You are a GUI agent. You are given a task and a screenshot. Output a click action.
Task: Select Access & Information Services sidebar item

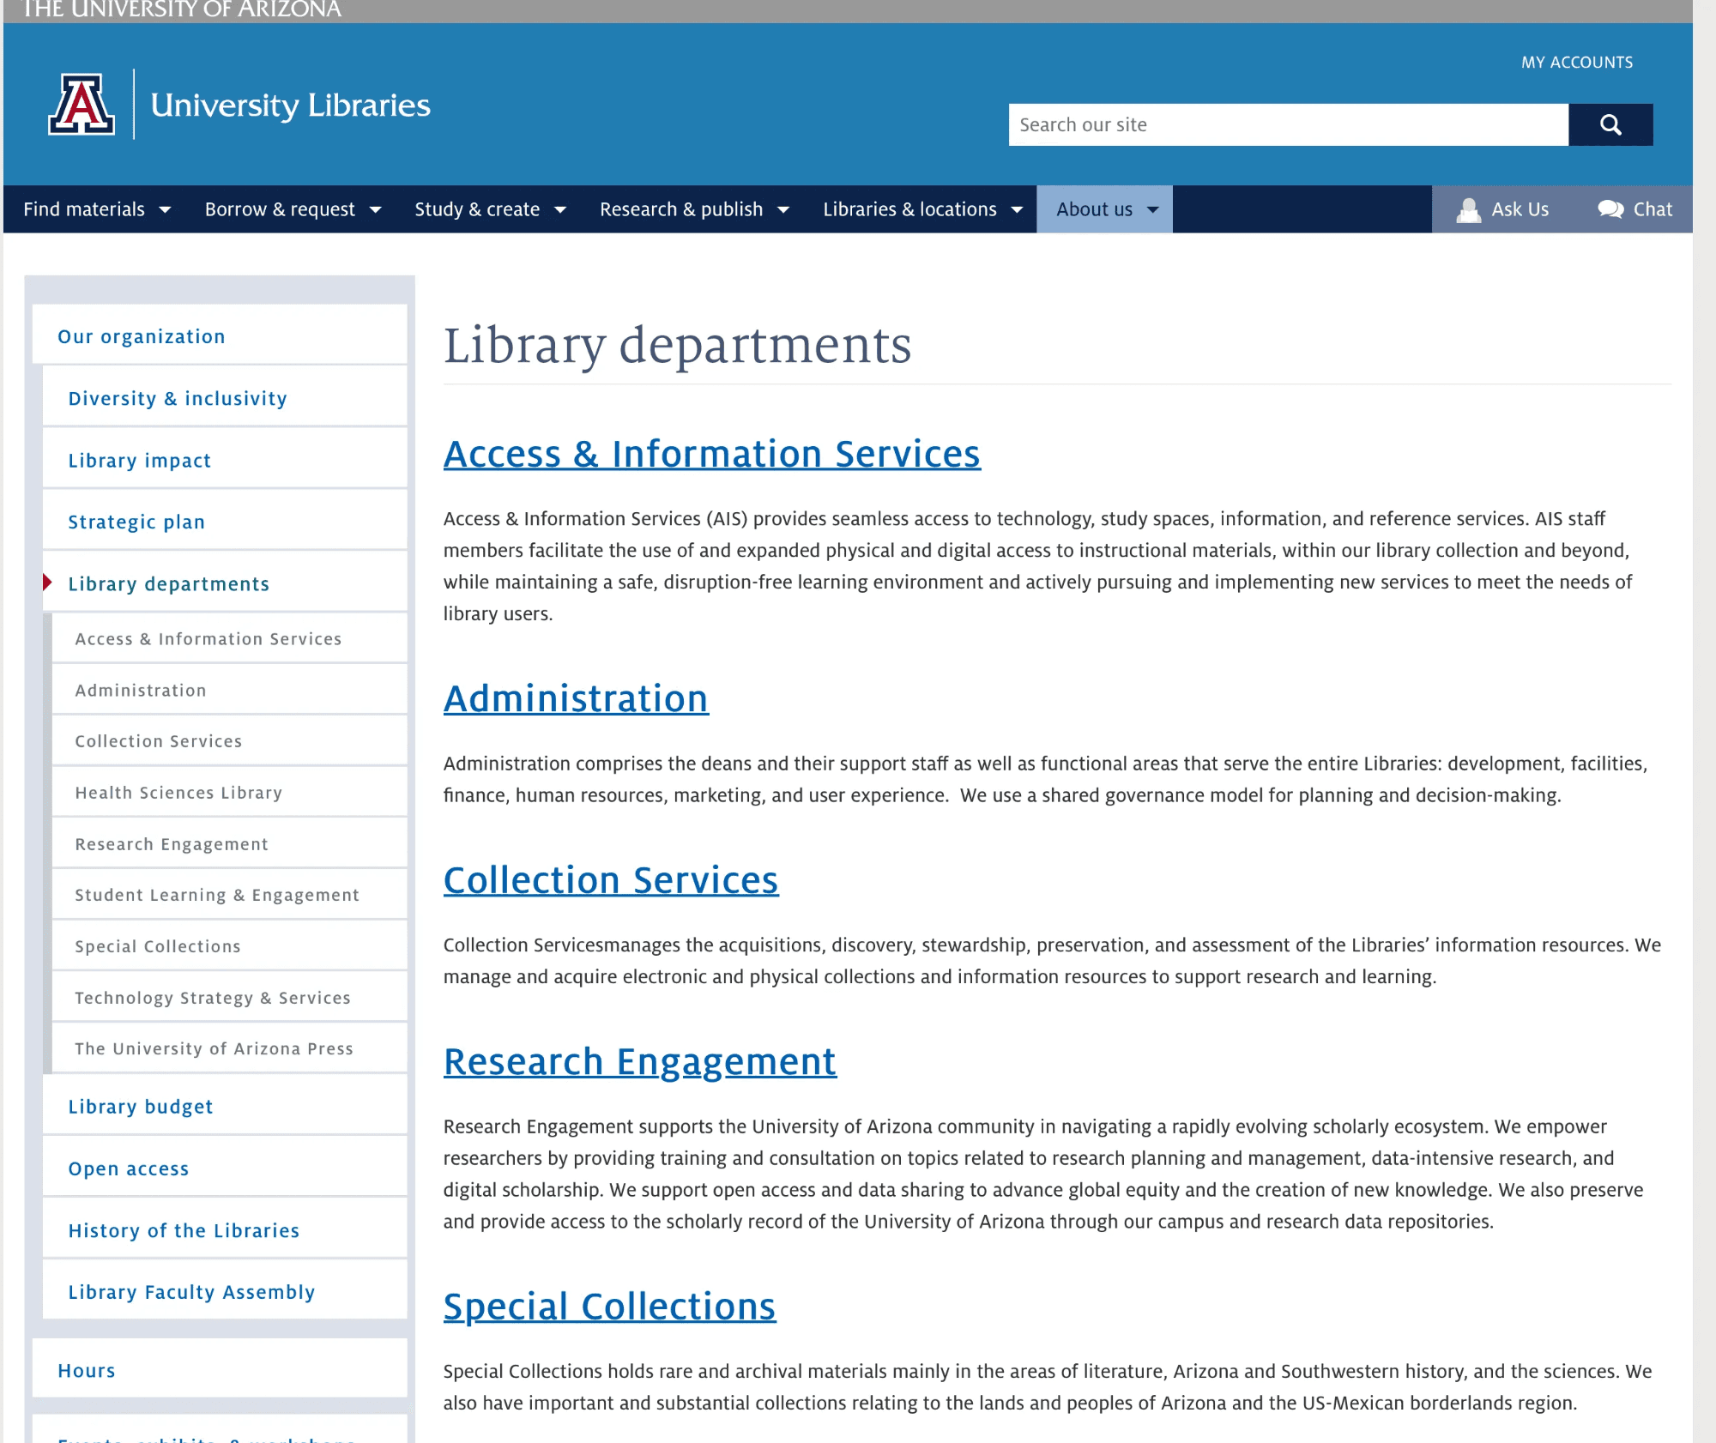(230, 638)
